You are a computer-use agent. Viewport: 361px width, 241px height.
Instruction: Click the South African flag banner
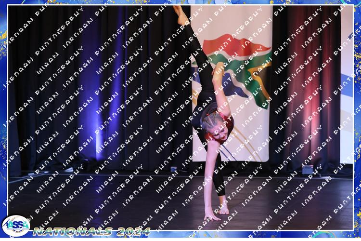pyautogui.click(x=232, y=84)
